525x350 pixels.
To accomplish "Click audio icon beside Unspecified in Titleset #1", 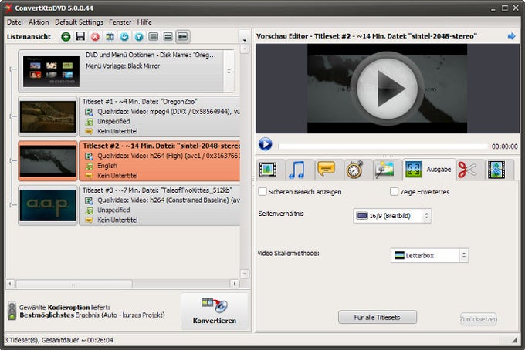I will 89,122.
